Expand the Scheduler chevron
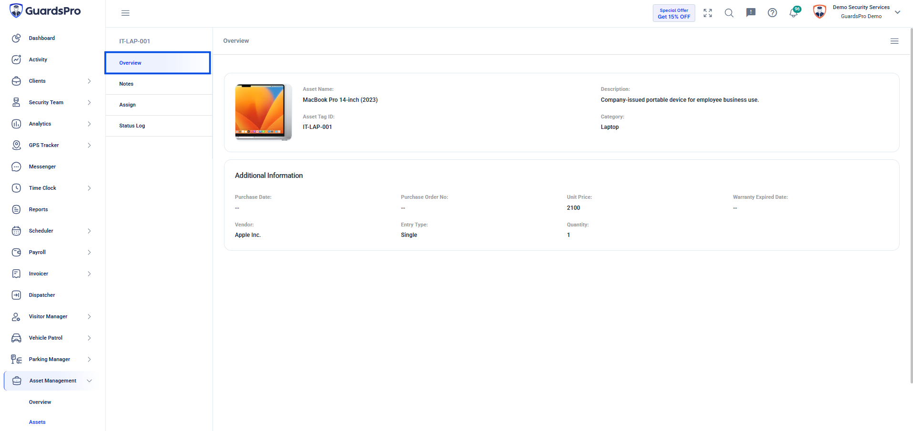This screenshot has width=913, height=431. click(x=89, y=231)
